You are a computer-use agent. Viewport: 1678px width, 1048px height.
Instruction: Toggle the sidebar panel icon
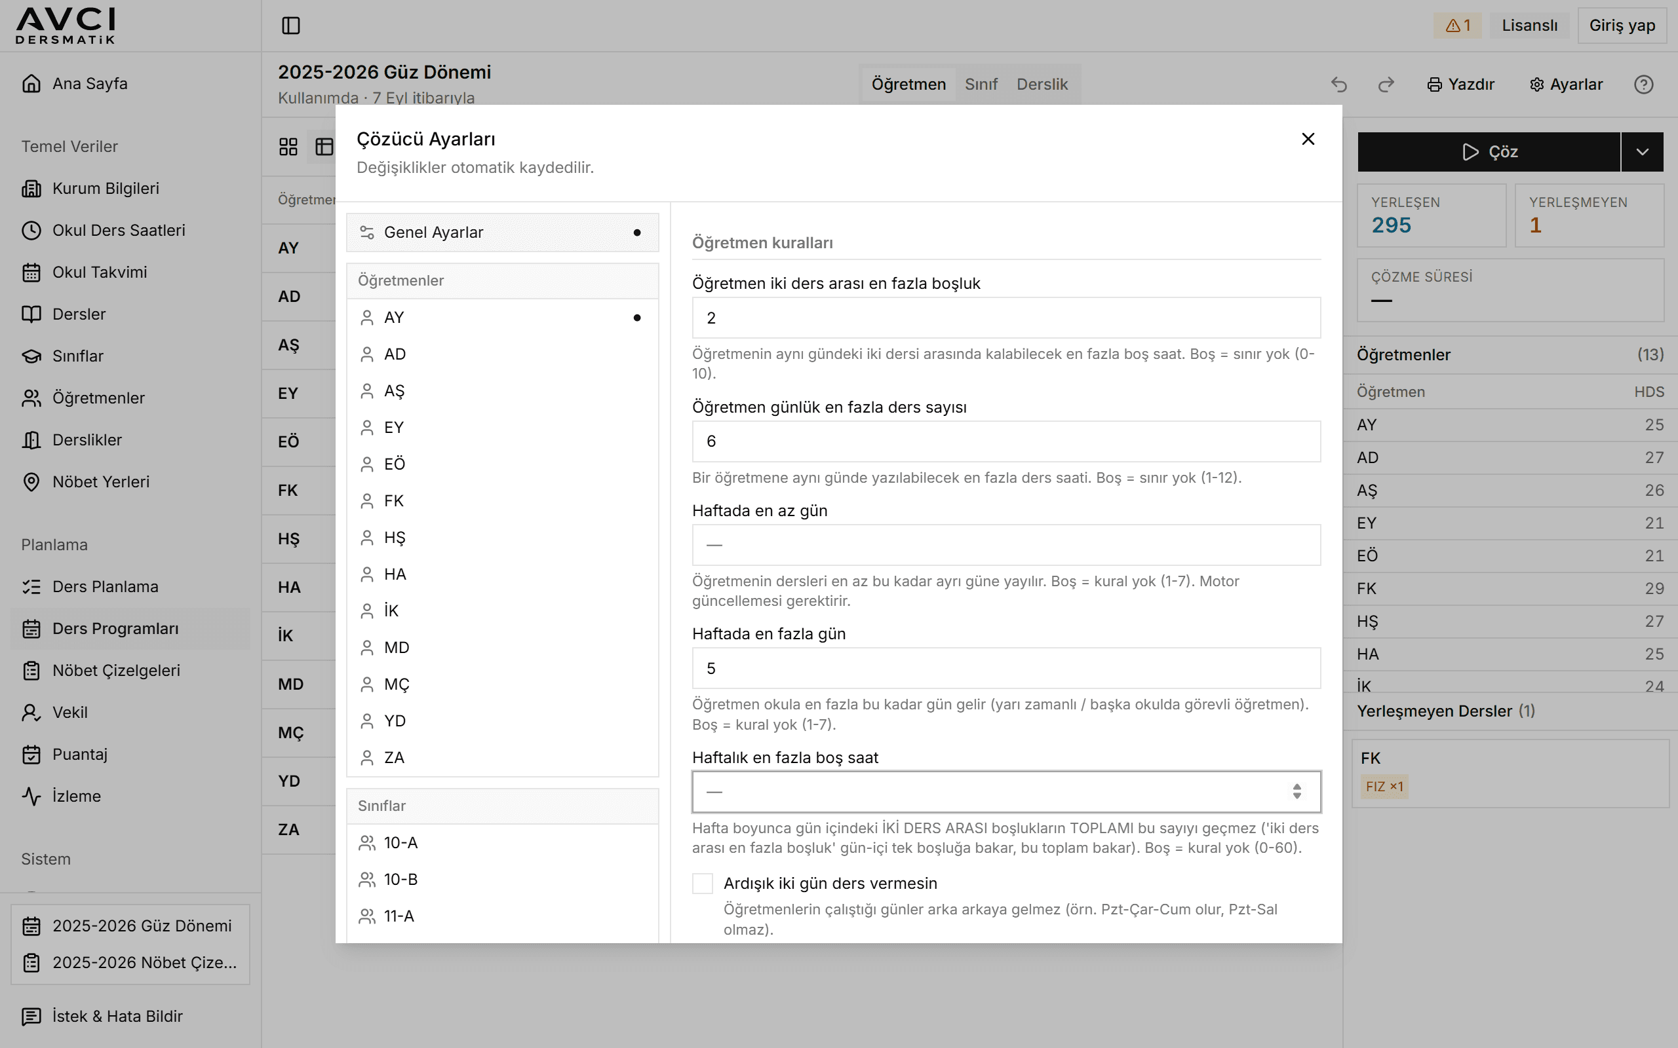pos(290,26)
